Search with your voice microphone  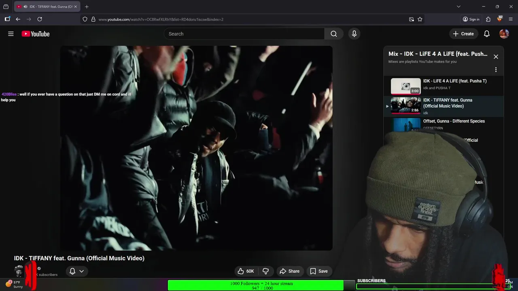(x=354, y=34)
